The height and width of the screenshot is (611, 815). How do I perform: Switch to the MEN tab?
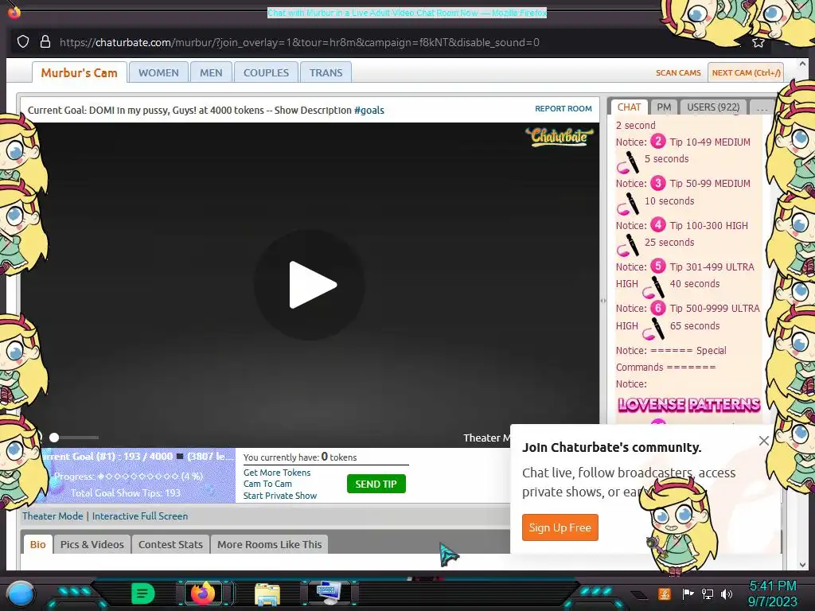[x=211, y=72]
